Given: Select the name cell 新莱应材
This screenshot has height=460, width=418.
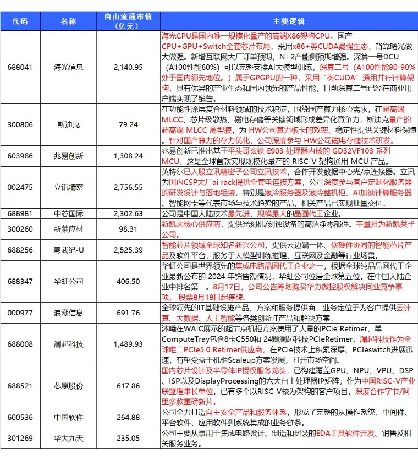Looking at the screenshot, I should click(68, 229).
